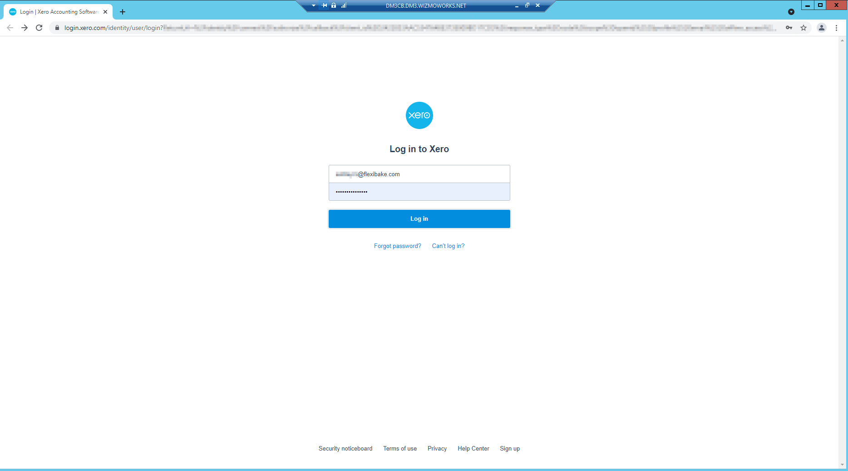Pin the remote desktop connection bar
This screenshot has height=471, width=848.
pos(324,5)
